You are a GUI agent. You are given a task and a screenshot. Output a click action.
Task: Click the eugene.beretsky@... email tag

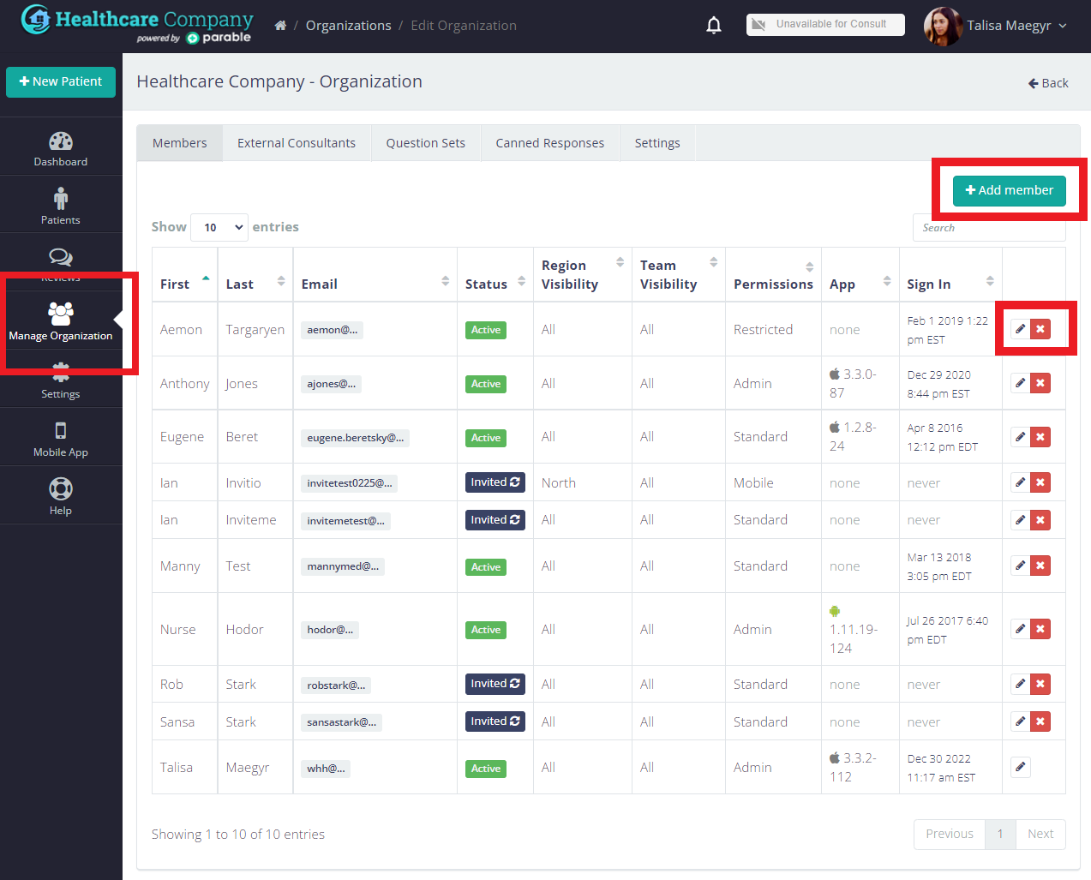pos(355,438)
